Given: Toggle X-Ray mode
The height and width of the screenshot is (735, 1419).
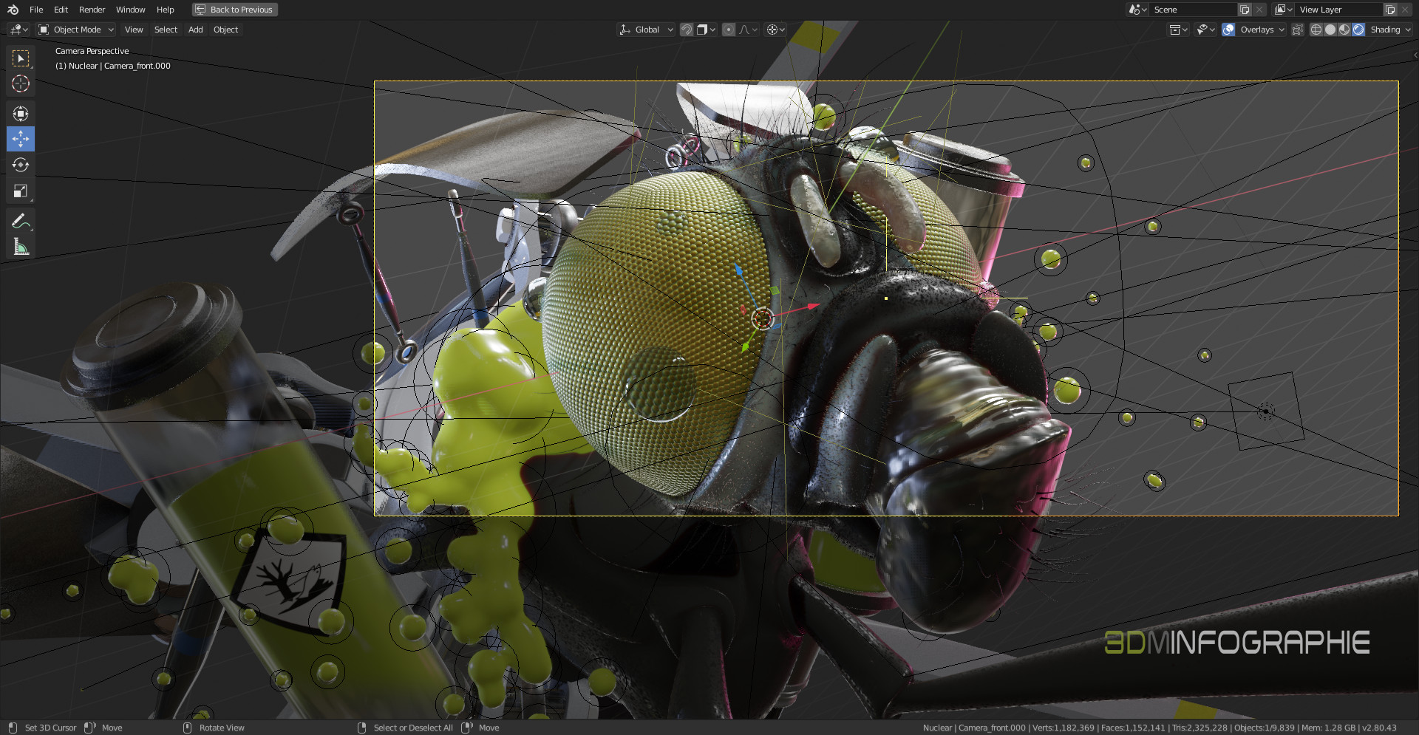Looking at the screenshot, I should (1298, 30).
